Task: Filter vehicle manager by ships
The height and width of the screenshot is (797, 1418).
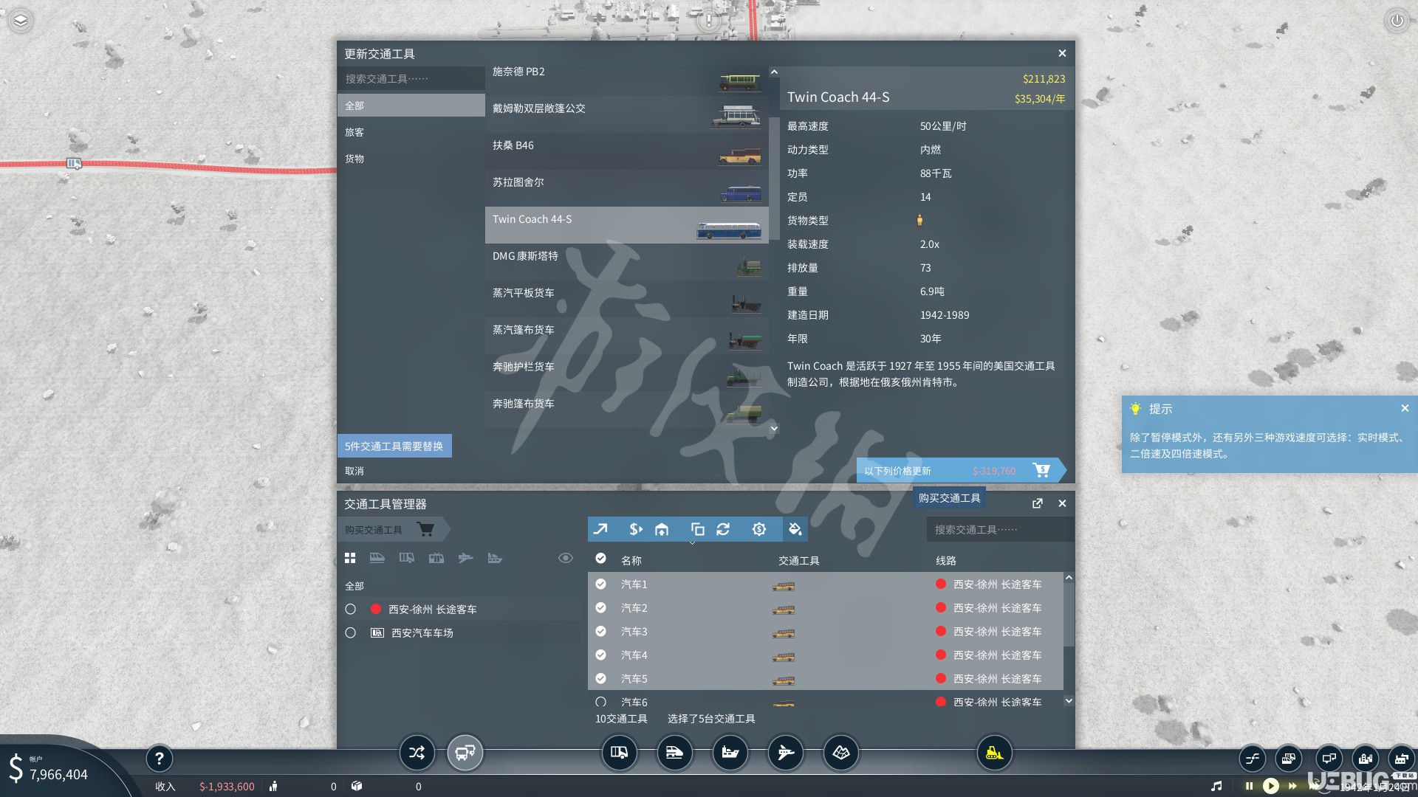Action: pyautogui.click(x=495, y=558)
